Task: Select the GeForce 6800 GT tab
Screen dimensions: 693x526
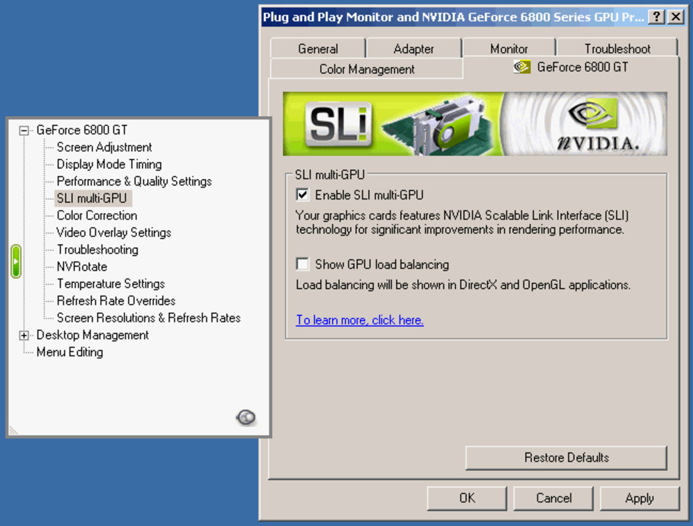Action: coord(571,67)
